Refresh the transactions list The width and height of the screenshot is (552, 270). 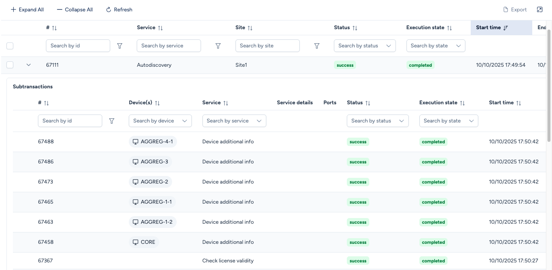[x=119, y=9]
